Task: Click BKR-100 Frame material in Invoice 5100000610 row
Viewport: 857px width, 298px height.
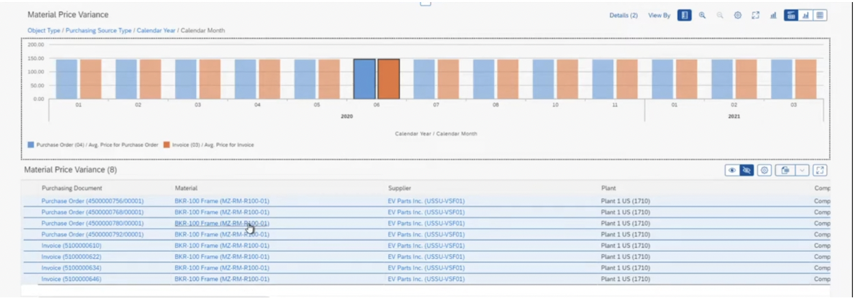Action: click(222, 245)
